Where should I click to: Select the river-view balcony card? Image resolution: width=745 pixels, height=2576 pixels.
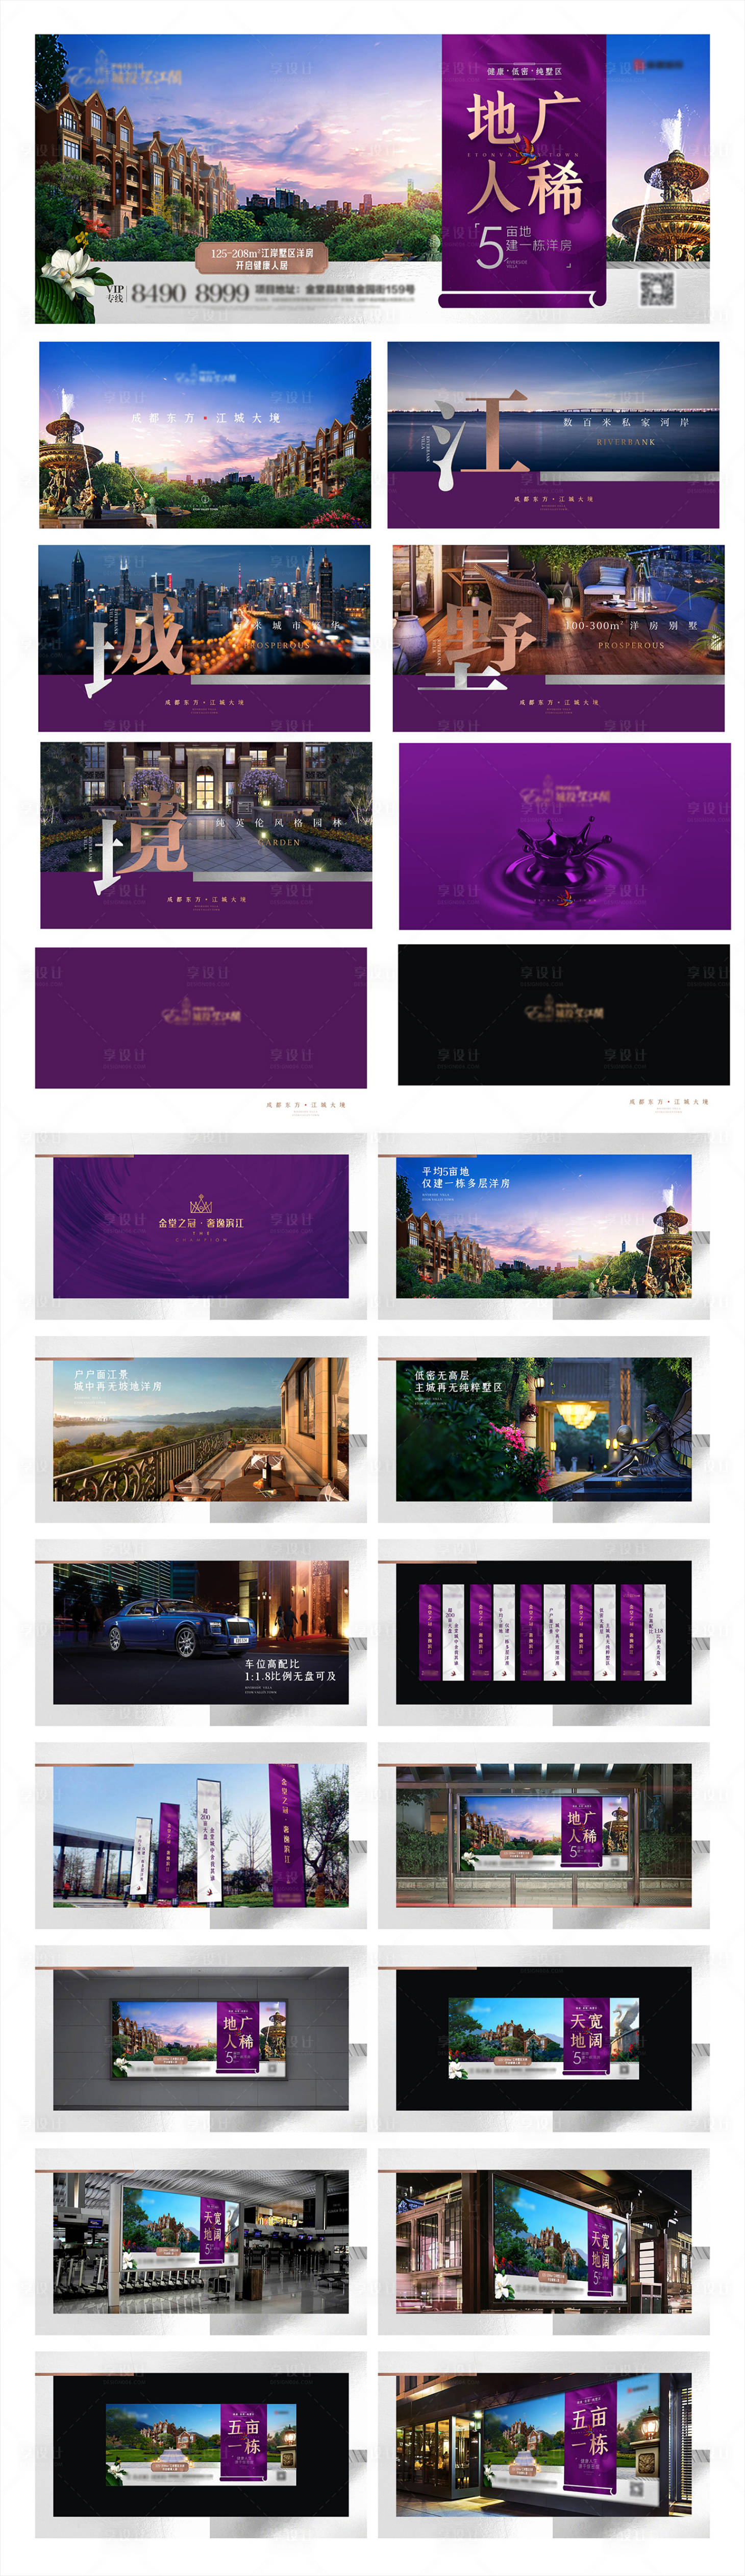(x=201, y=1429)
